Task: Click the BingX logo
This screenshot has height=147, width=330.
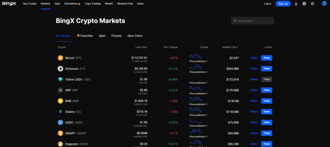Action: tap(9, 4)
